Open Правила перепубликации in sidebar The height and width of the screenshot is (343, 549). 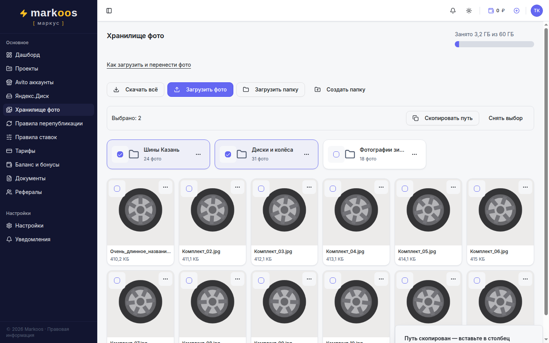[x=48, y=123]
